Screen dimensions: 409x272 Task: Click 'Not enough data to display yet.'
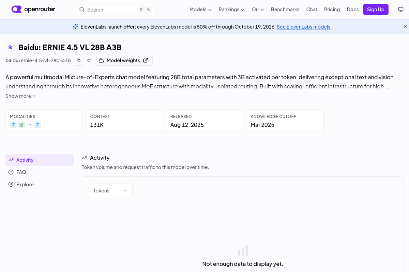[x=243, y=264]
